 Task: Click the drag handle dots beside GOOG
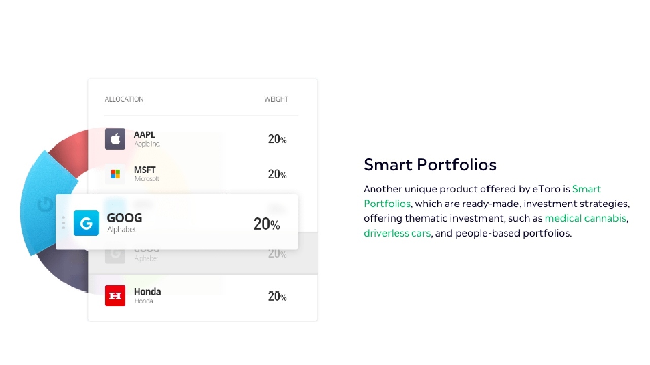(x=63, y=223)
